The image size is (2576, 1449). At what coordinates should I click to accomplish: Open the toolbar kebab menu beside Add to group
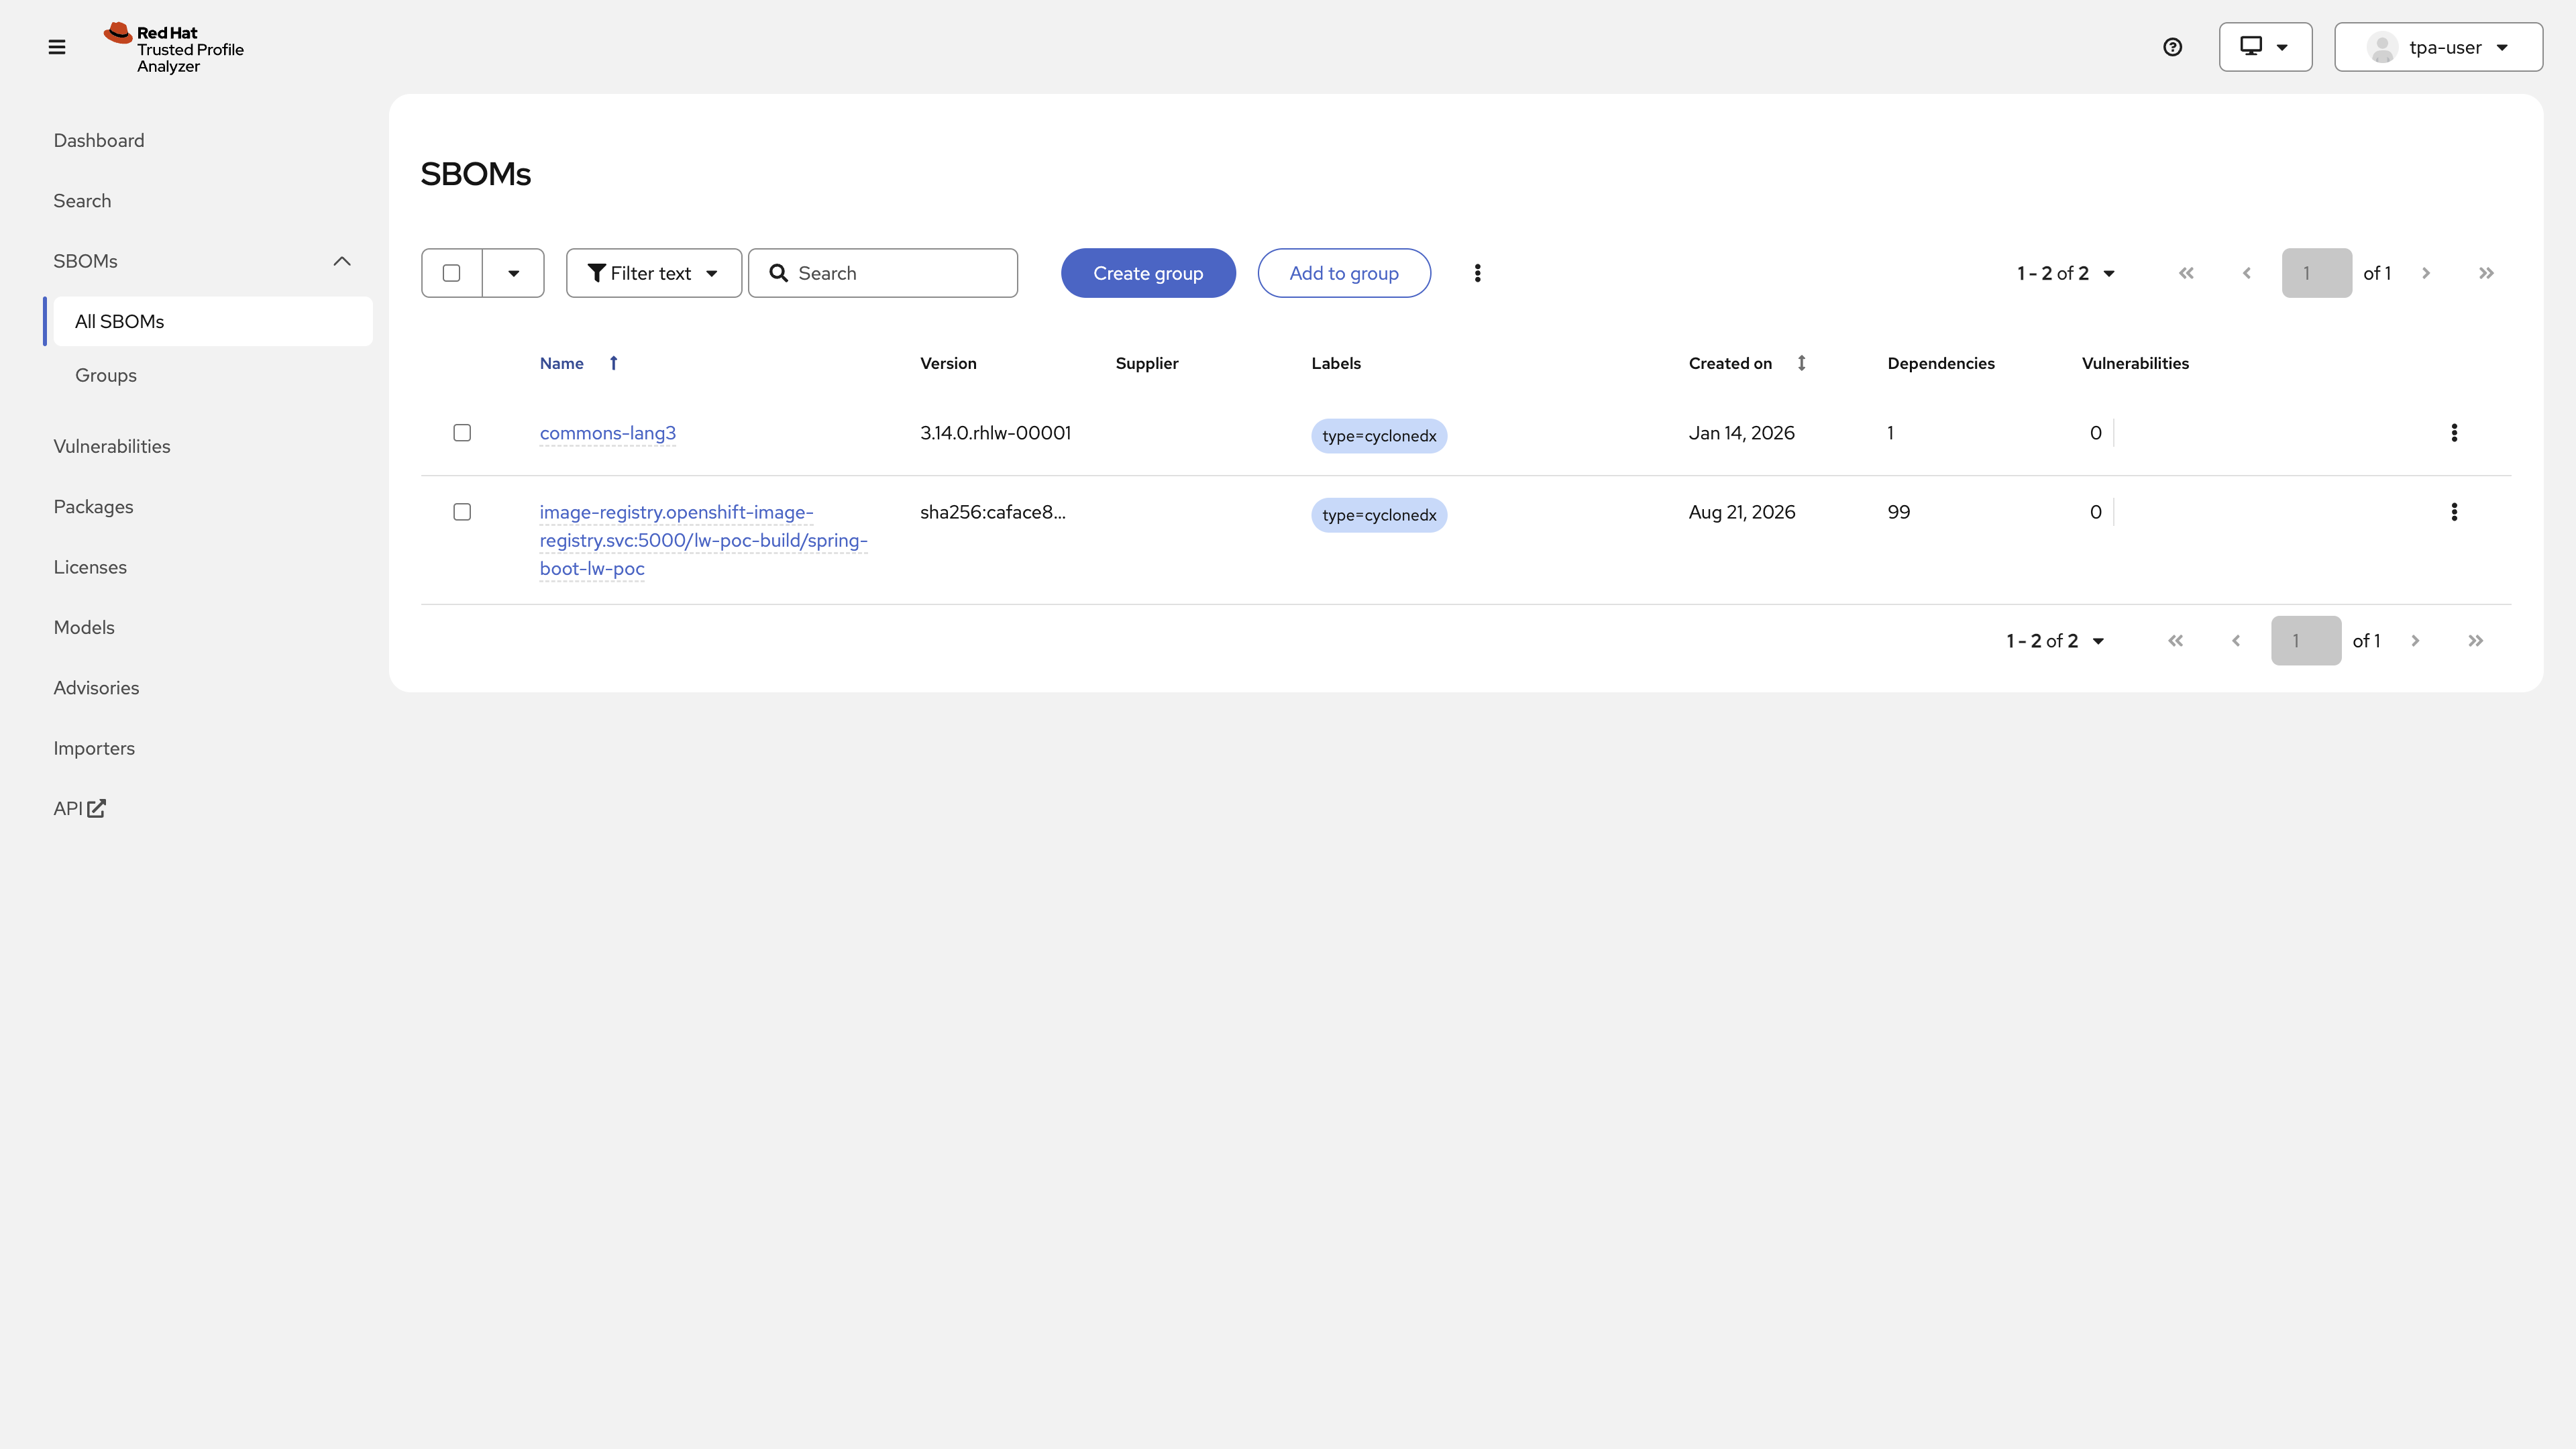[x=1477, y=273]
